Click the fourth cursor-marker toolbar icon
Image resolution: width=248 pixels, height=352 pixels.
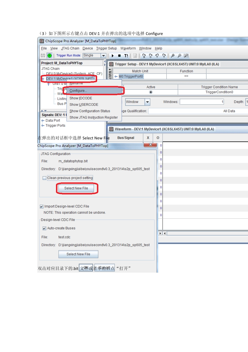[164, 56]
